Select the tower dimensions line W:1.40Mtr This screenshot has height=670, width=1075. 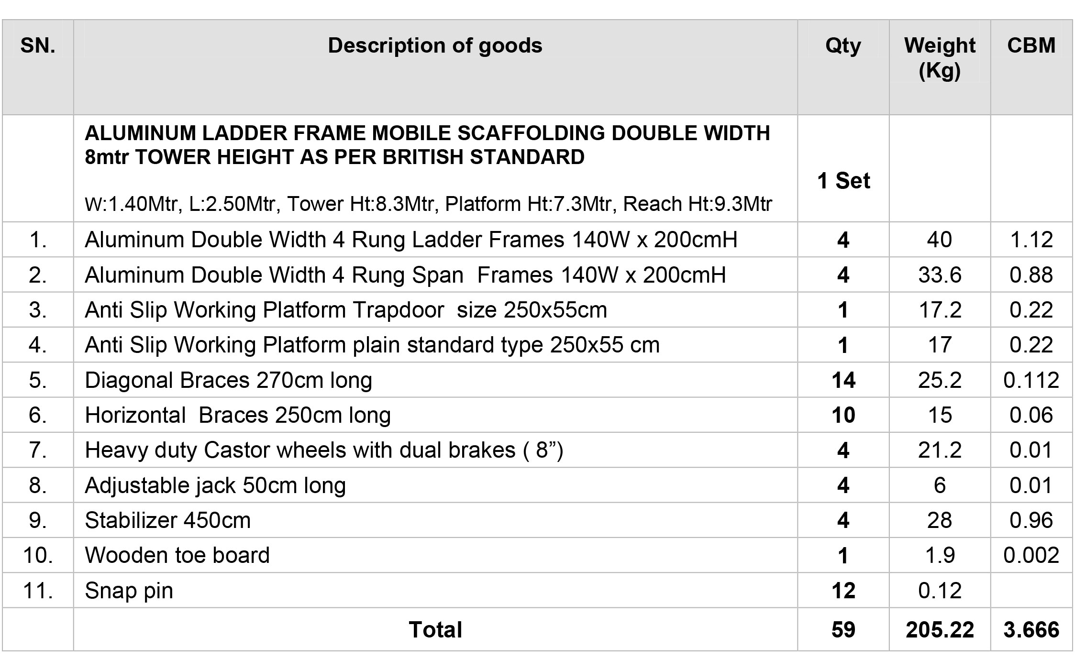coord(428,204)
